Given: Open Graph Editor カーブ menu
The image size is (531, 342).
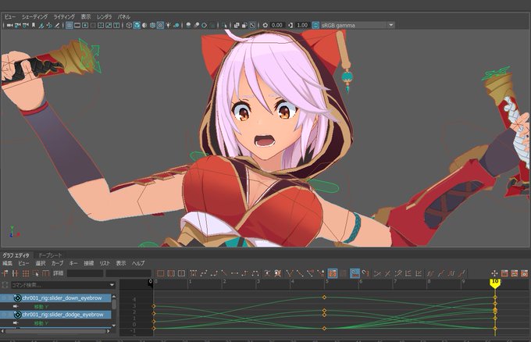Looking at the screenshot, I should click(x=57, y=263).
